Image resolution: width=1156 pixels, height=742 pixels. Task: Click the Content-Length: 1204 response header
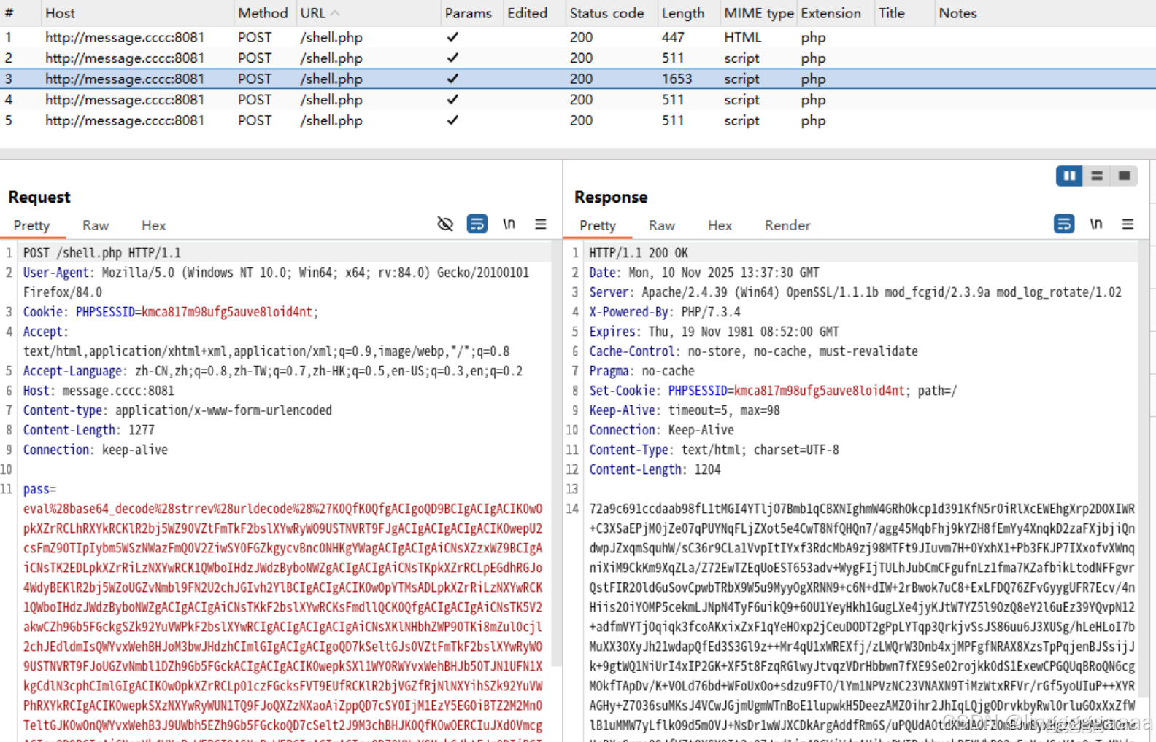tap(655, 469)
